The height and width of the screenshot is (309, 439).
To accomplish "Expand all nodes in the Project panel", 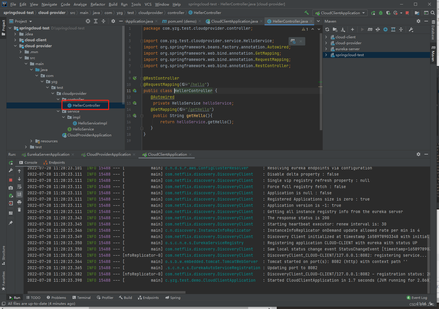I will (x=96, y=21).
